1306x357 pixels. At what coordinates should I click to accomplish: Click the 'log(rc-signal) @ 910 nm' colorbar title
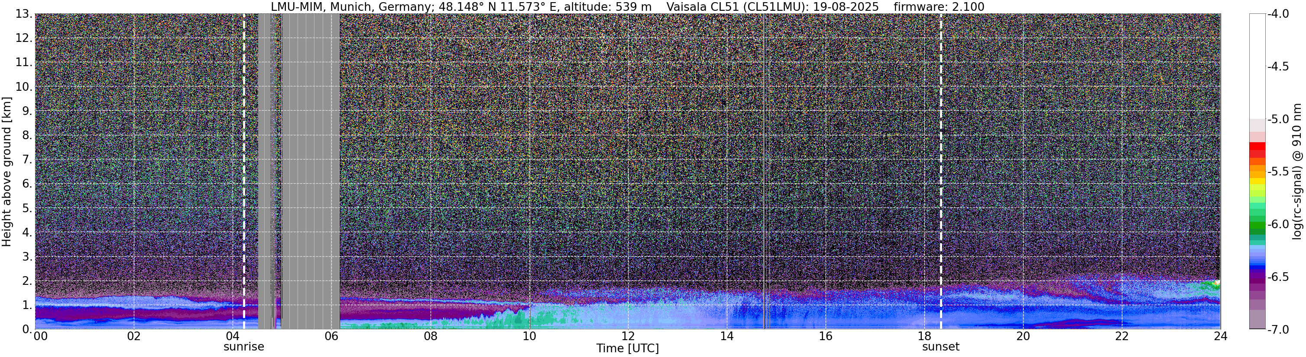click(x=1297, y=172)
